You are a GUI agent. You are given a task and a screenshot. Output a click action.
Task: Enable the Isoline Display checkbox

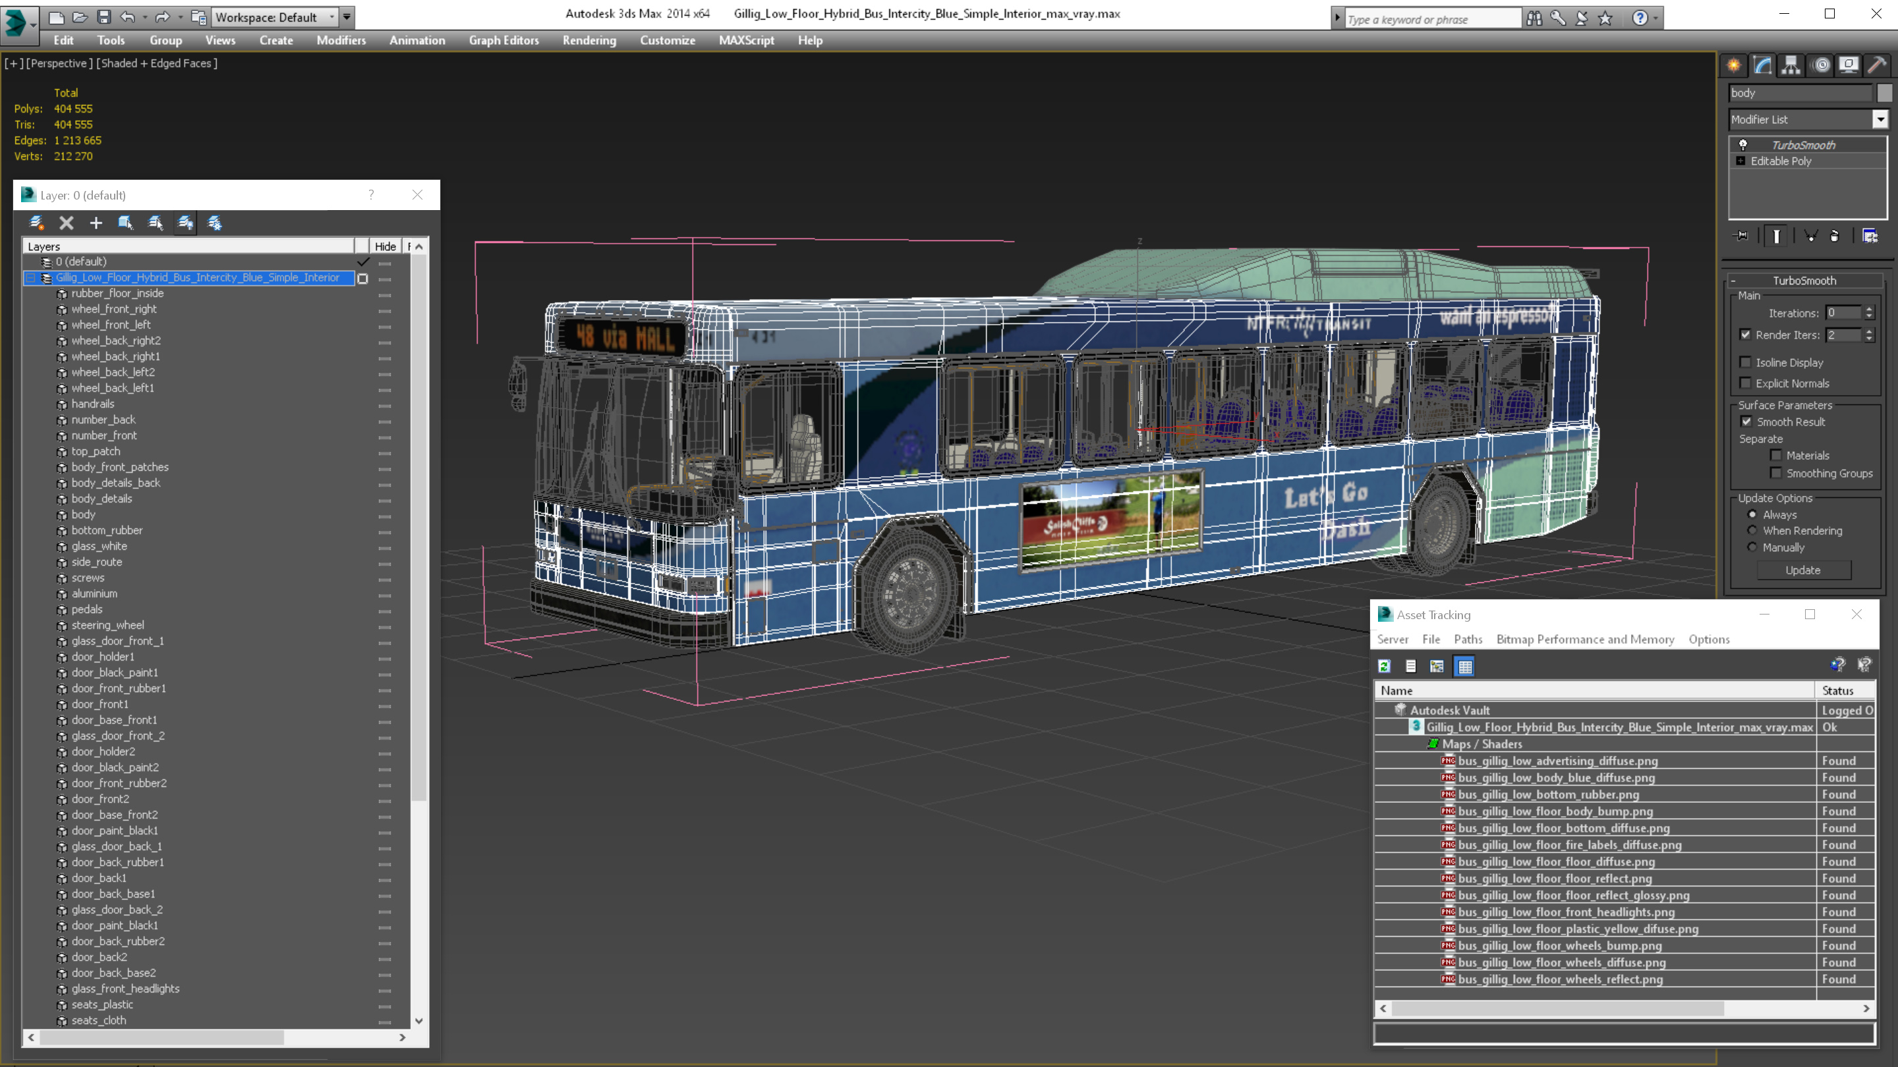(x=1746, y=362)
